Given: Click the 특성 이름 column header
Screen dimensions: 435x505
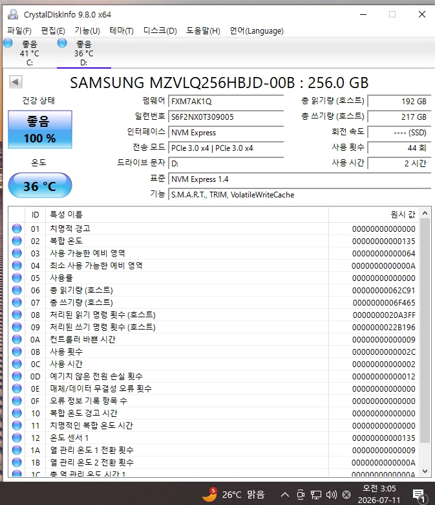Looking at the screenshot, I should [187, 214].
